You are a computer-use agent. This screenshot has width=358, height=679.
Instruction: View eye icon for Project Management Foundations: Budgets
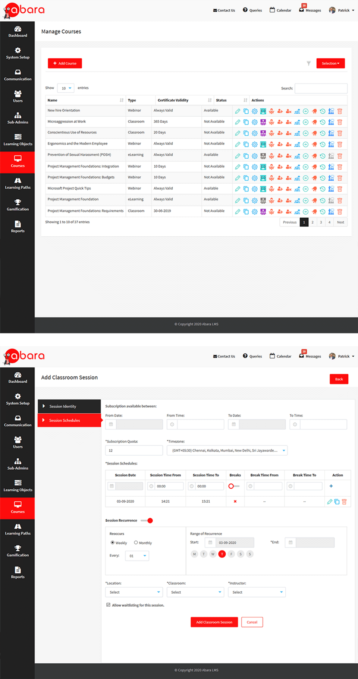pyautogui.click(x=305, y=178)
